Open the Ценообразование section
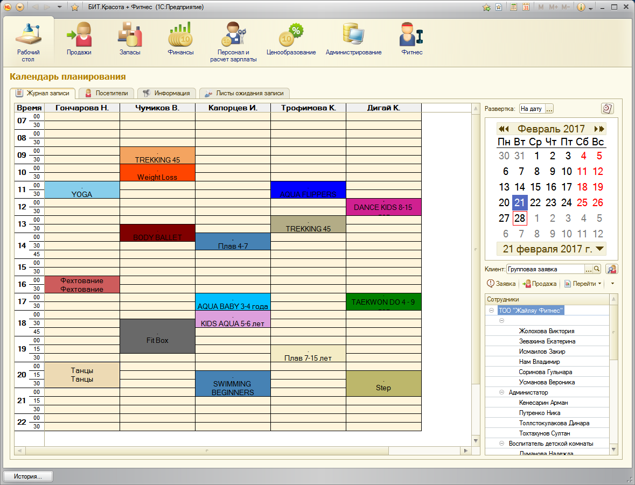Screen dimensions: 635x485 click(x=291, y=39)
